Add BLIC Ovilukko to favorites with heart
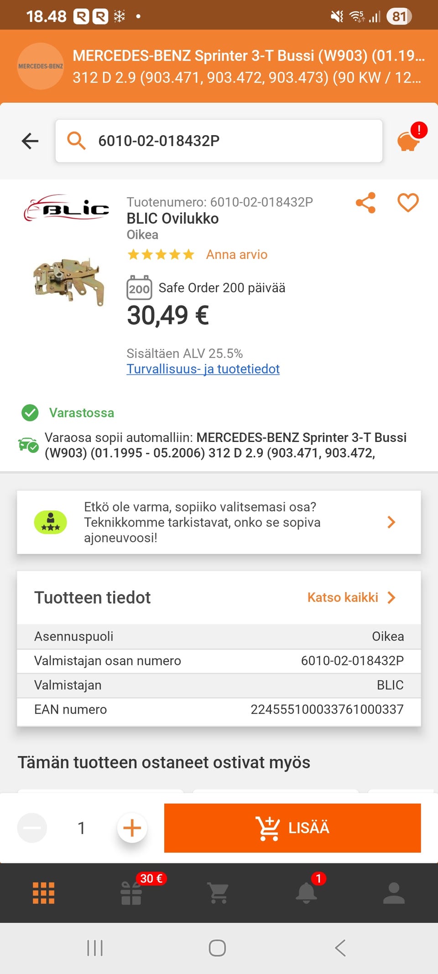This screenshot has width=438, height=974. pos(408,203)
